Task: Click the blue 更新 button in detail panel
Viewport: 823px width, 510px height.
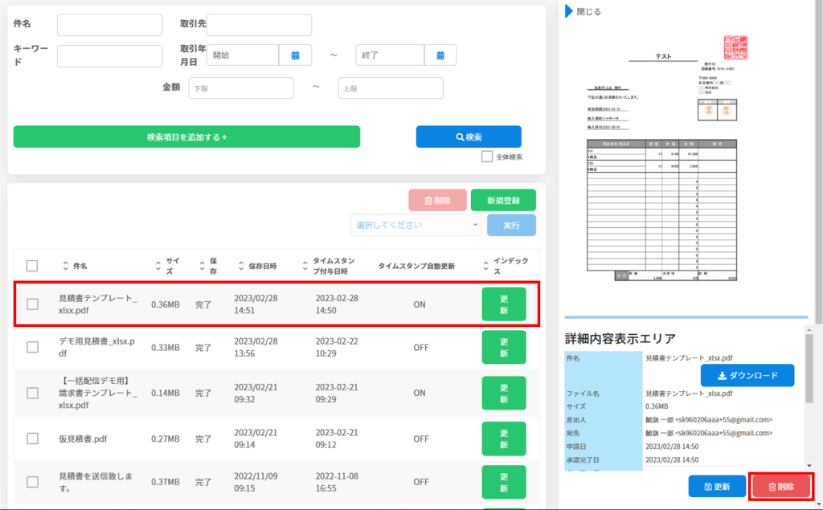Action: click(x=717, y=487)
